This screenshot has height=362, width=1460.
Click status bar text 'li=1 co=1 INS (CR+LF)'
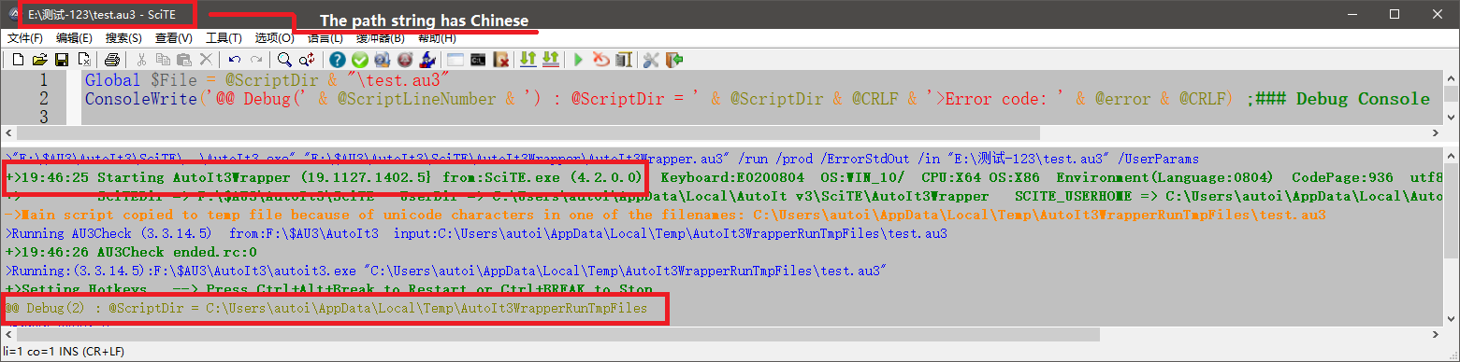pyautogui.click(x=64, y=352)
